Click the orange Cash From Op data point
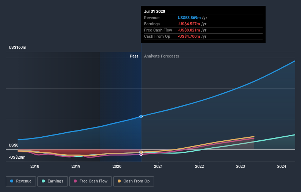Screen dimensions: 301x192 coord(141,152)
